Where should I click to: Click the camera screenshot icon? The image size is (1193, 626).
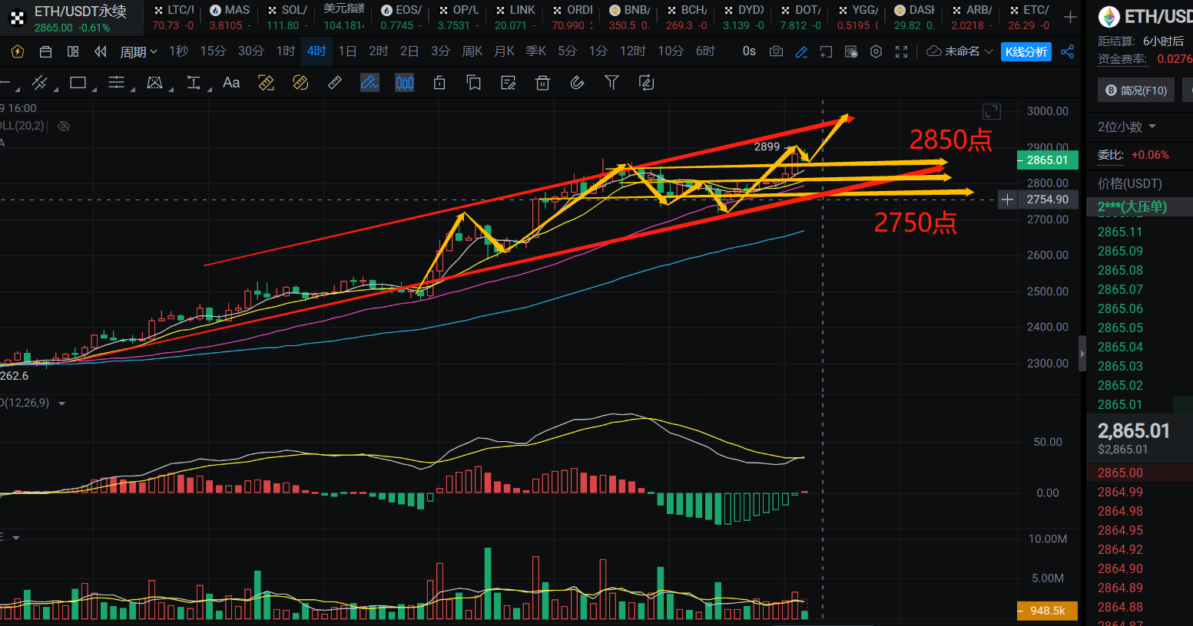pyautogui.click(x=776, y=51)
